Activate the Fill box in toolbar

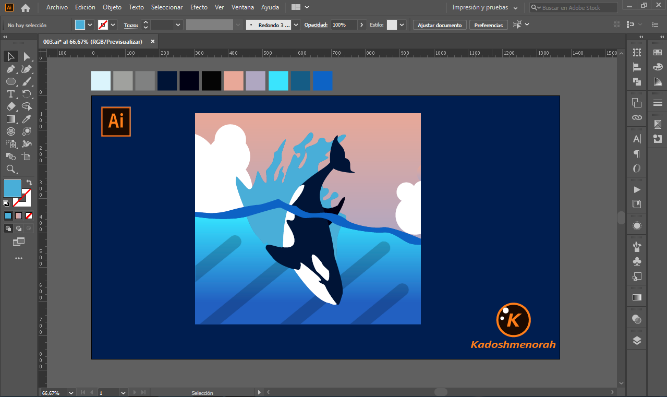click(x=13, y=188)
